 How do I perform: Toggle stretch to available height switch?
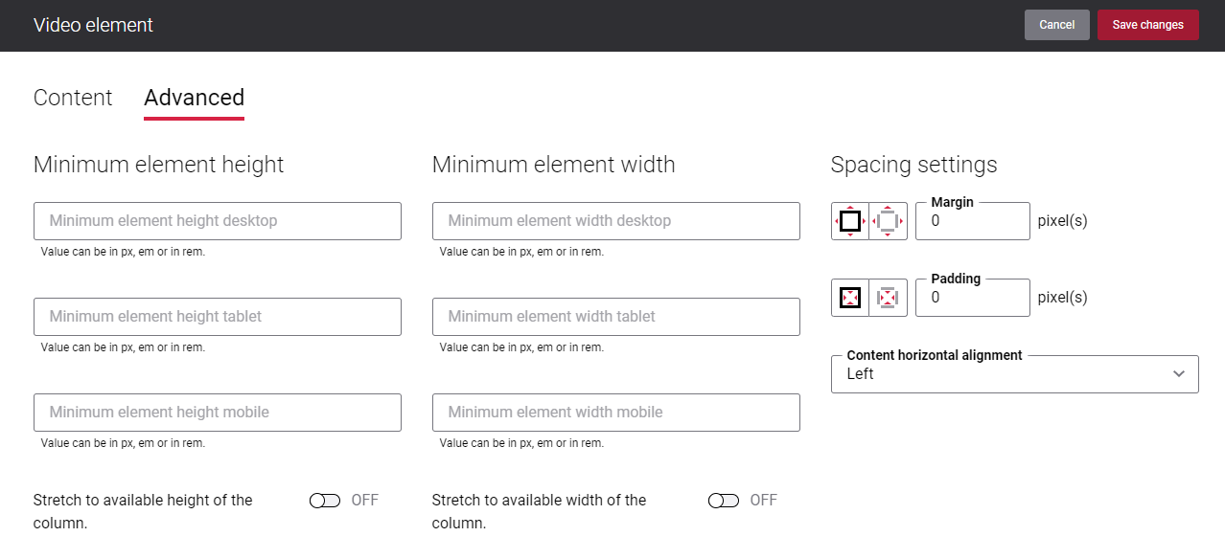click(x=325, y=501)
